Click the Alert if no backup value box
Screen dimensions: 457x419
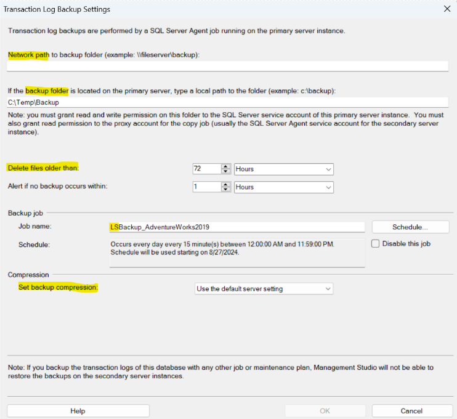(205, 187)
